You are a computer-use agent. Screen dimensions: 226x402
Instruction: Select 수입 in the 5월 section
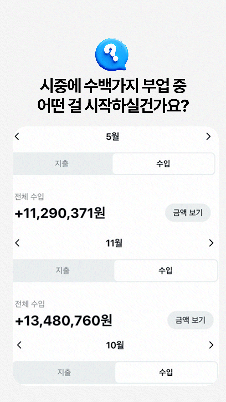[163, 164]
